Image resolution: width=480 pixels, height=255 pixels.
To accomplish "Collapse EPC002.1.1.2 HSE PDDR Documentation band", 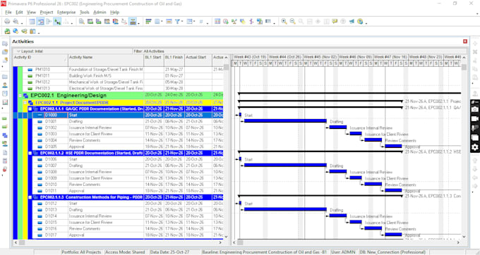I will [30, 153].
